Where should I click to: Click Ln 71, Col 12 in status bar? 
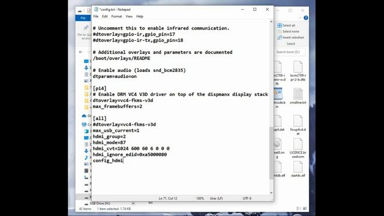(168, 199)
